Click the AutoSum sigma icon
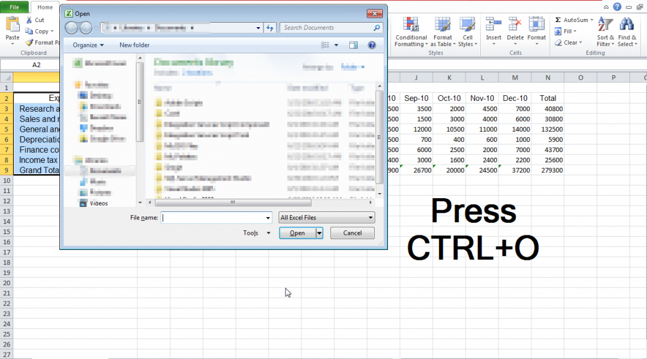The height and width of the screenshot is (359, 647). click(558, 20)
